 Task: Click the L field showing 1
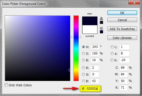[x=124, y=47]
